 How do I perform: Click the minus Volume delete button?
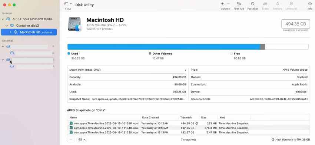point(228,4)
